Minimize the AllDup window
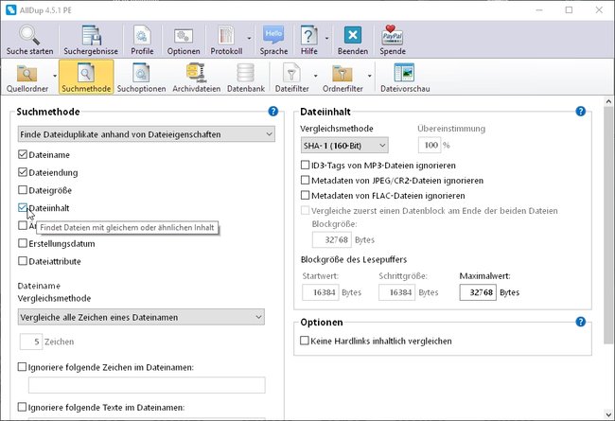This screenshot has width=615, height=421. point(539,10)
